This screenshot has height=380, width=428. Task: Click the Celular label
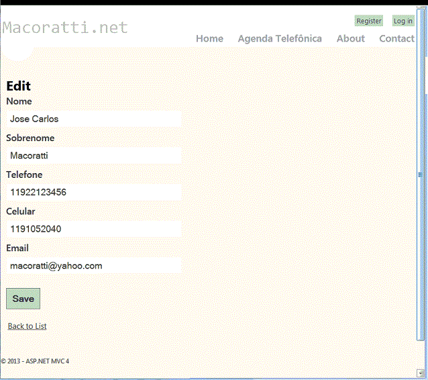click(x=21, y=211)
